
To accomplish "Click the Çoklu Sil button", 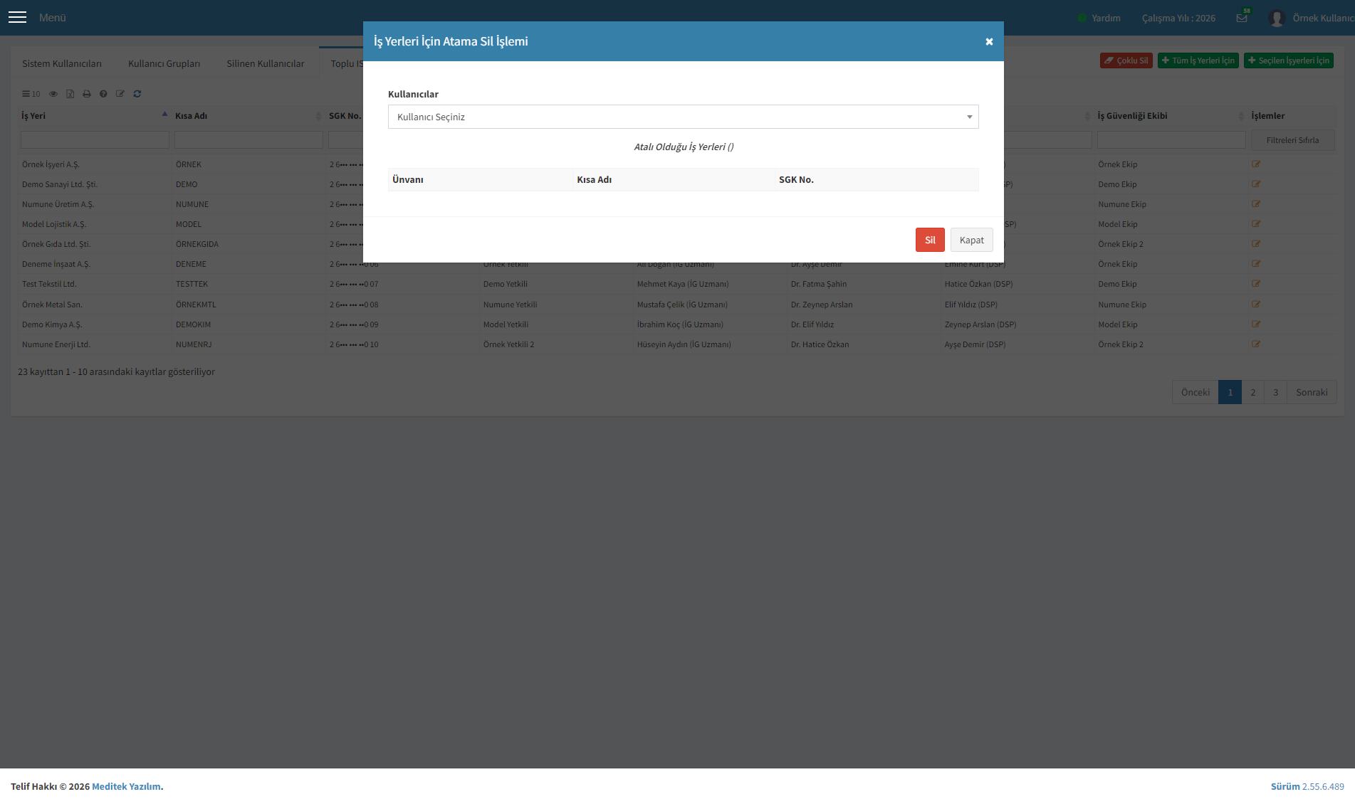I will tap(1126, 60).
